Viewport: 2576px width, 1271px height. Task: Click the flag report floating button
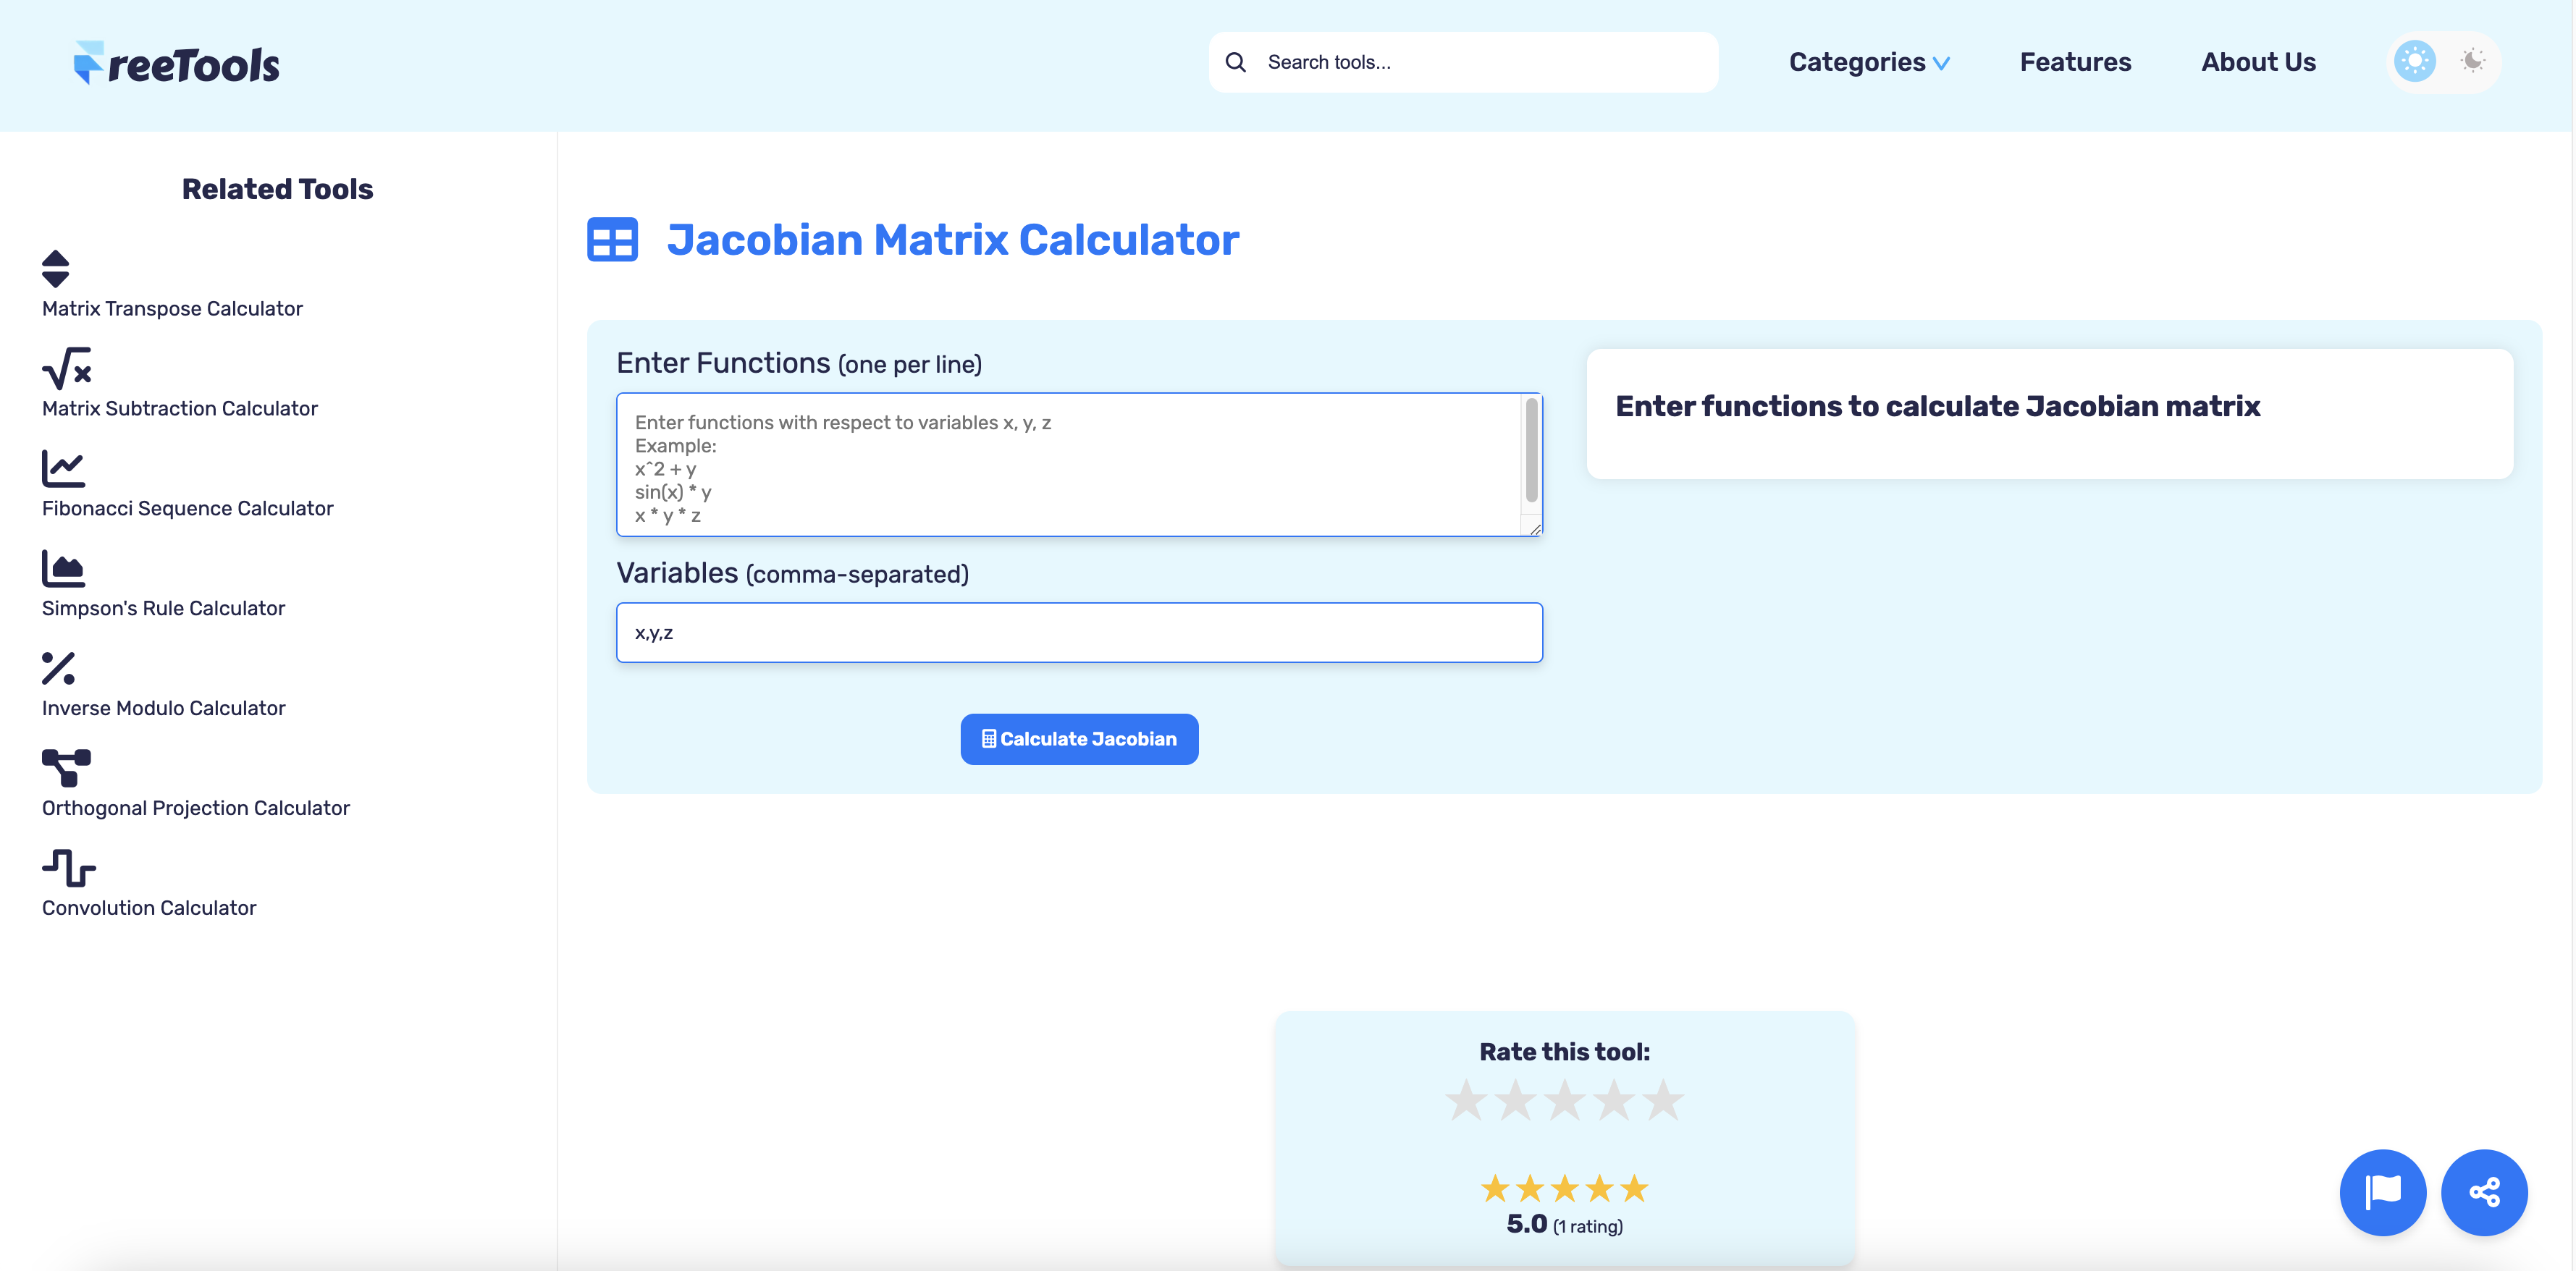click(x=2383, y=1192)
